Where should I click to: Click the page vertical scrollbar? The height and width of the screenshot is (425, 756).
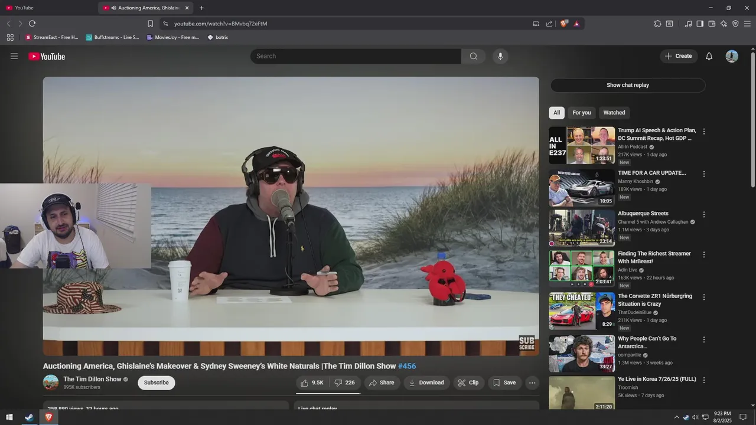pos(752,121)
